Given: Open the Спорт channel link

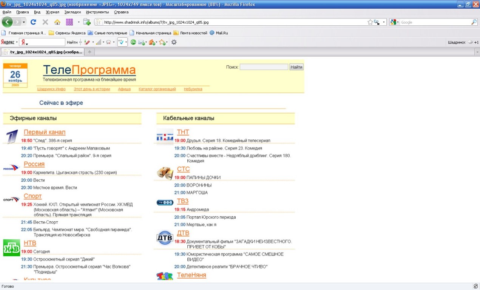Looking at the screenshot, I should pyautogui.click(x=33, y=196).
